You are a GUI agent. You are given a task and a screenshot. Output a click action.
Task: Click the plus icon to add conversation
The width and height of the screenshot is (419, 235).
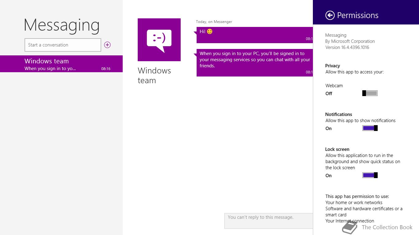[x=107, y=45]
